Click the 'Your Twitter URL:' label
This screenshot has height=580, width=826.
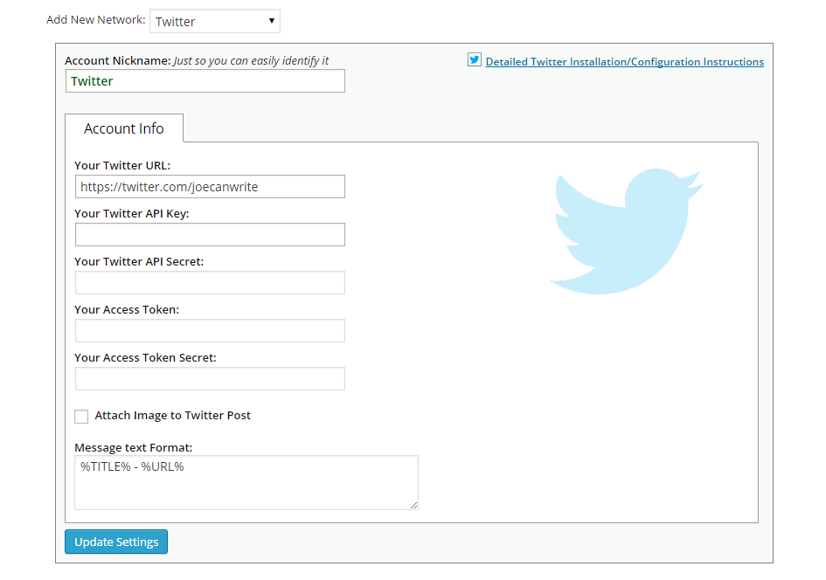point(122,165)
